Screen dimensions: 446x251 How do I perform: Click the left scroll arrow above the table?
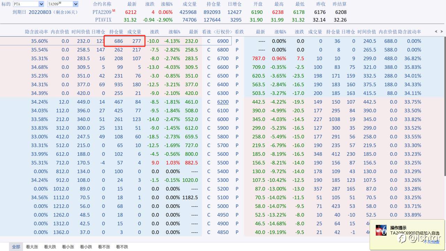coord(436,32)
